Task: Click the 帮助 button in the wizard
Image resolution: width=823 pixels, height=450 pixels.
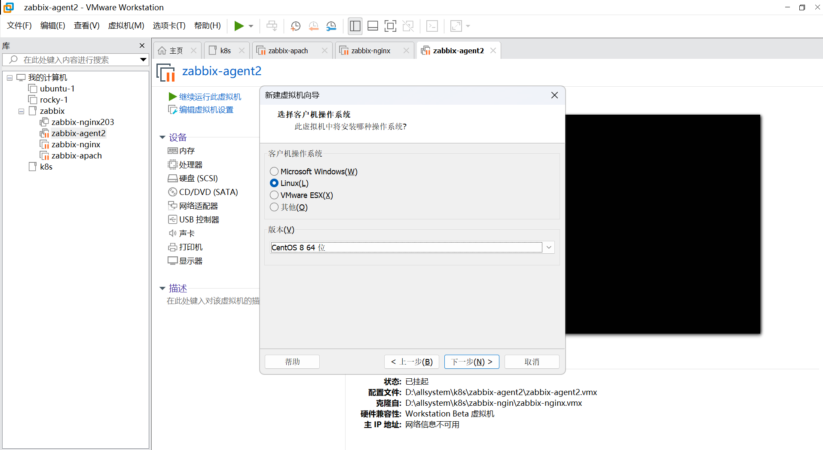Action: (292, 362)
